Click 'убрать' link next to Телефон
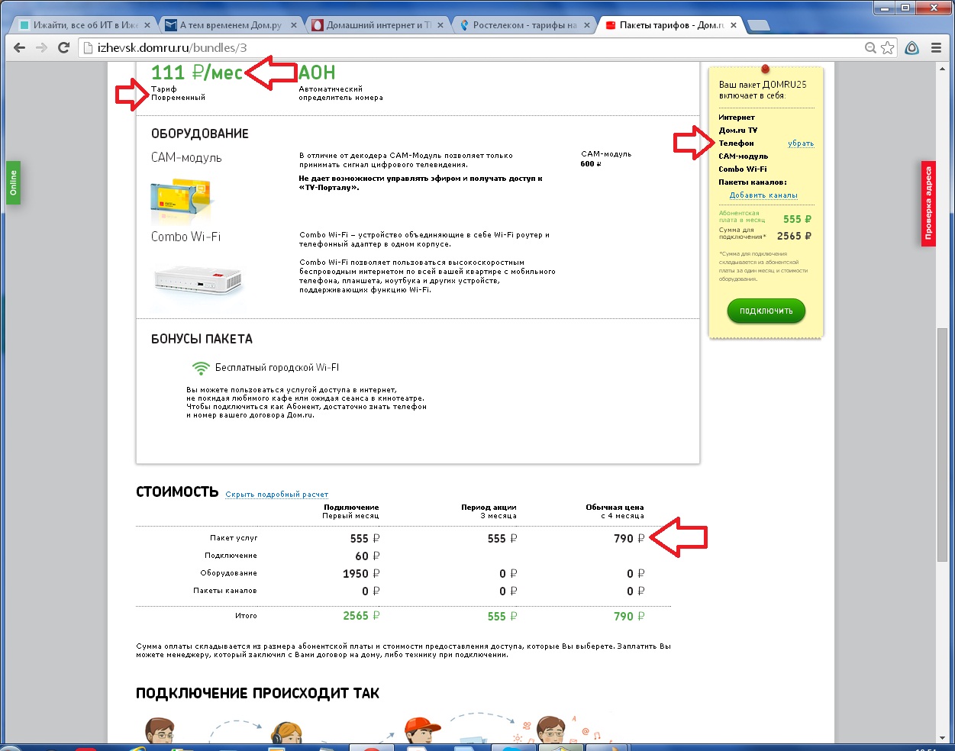 [801, 143]
